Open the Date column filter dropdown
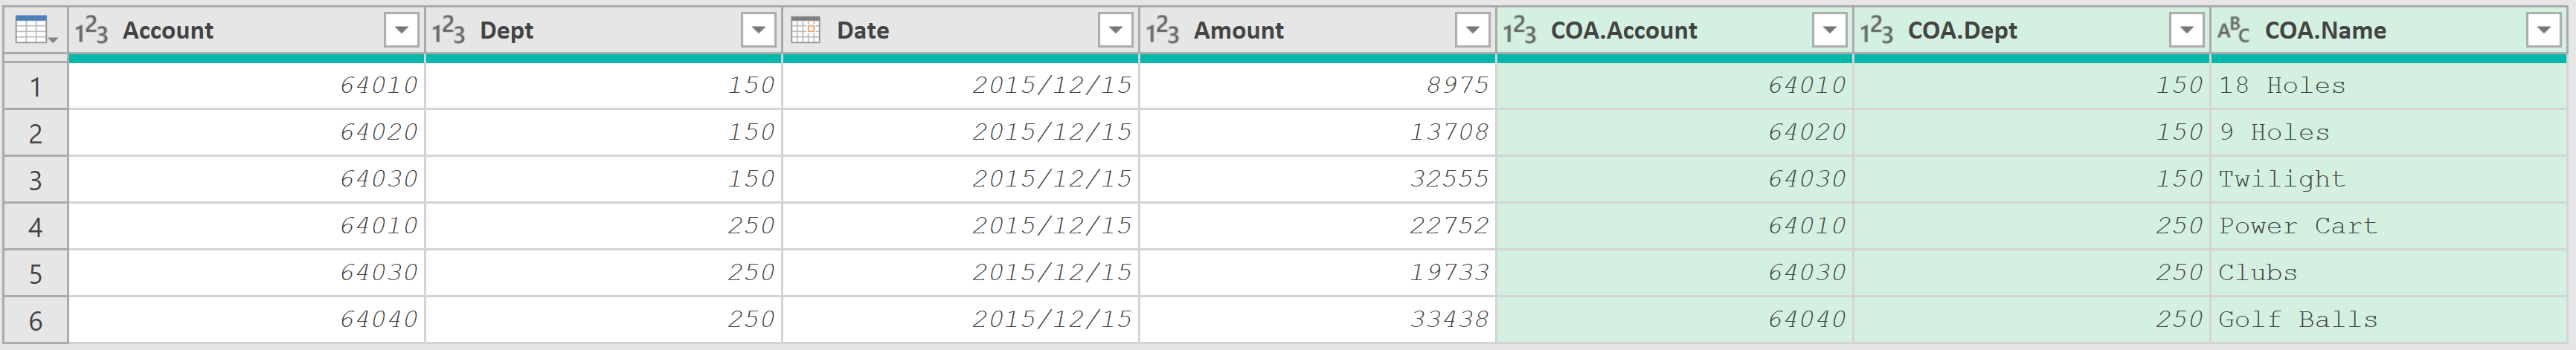This screenshot has height=350, width=2576. pos(1115,31)
